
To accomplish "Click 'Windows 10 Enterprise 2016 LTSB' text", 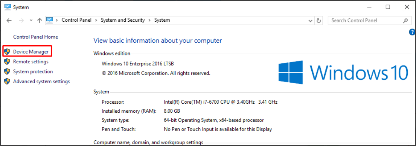I will (138, 64).
